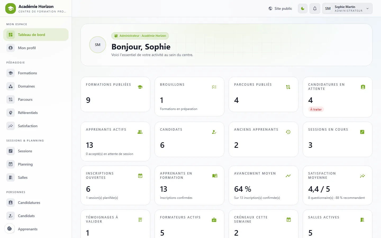The height and width of the screenshot is (238, 381).
Task: Click the Candidats card person icon
Action: pos(214,132)
